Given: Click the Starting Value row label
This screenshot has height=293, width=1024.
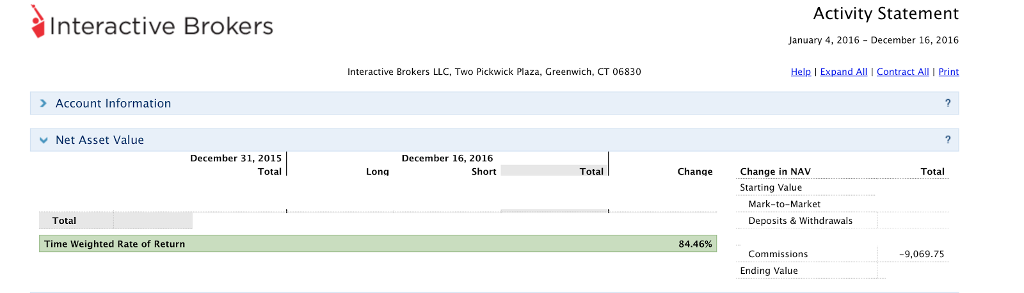Looking at the screenshot, I should click(x=771, y=187).
